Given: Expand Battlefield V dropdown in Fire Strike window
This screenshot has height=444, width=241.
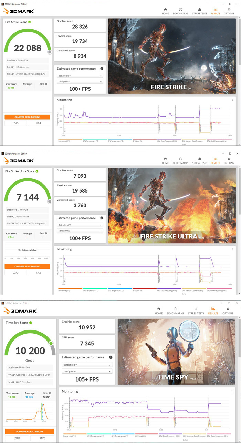Looking at the screenshot, I should pos(80,76).
